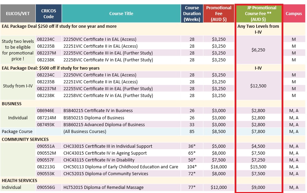307x193 pixels.
Task: Click the 77* weeks duration cell
Action: pyautogui.click(x=192, y=187)
